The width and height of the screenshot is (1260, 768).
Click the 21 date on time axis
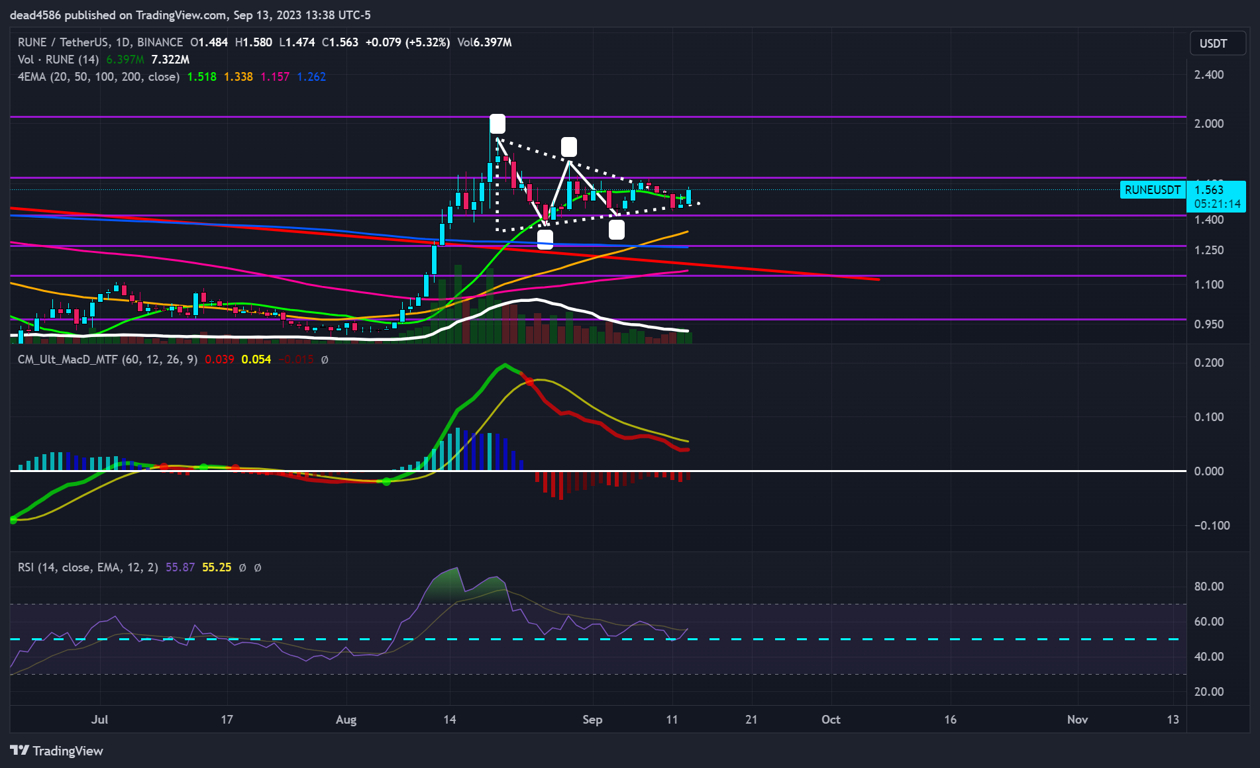click(x=751, y=720)
